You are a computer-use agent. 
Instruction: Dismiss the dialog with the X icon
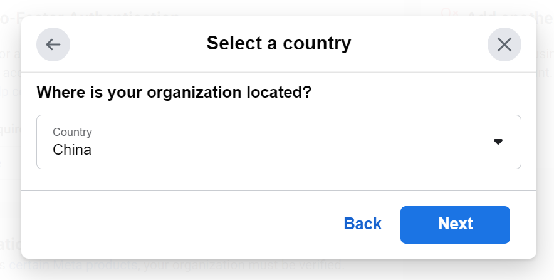(504, 44)
